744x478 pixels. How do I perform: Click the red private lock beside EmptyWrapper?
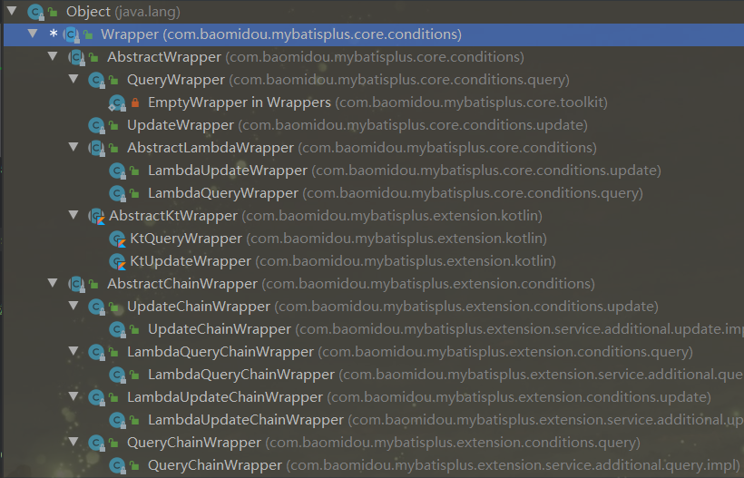coord(135,102)
